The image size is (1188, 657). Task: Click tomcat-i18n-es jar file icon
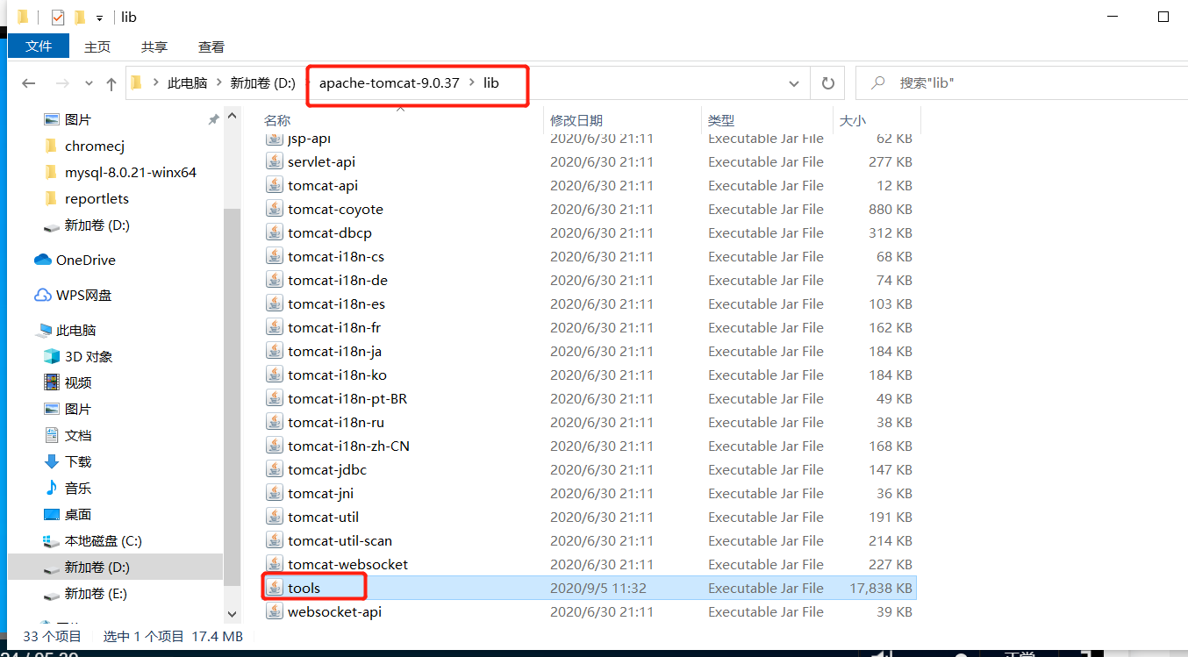coord(275,304)
